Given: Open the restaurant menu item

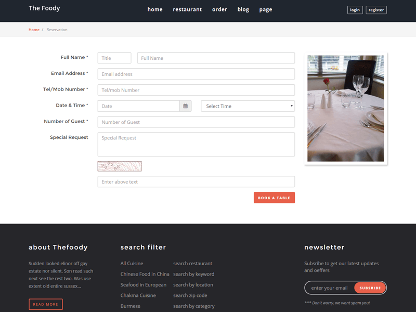Looking at the screenshot, I should [x=187, y=9].
